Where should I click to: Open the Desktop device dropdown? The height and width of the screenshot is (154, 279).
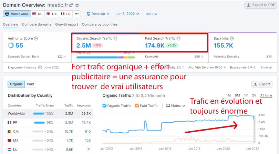[x=98, y=14]
